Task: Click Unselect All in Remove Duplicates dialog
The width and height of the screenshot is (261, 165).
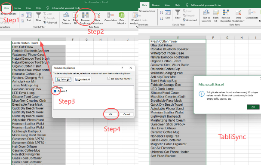Action: point(83,79)
